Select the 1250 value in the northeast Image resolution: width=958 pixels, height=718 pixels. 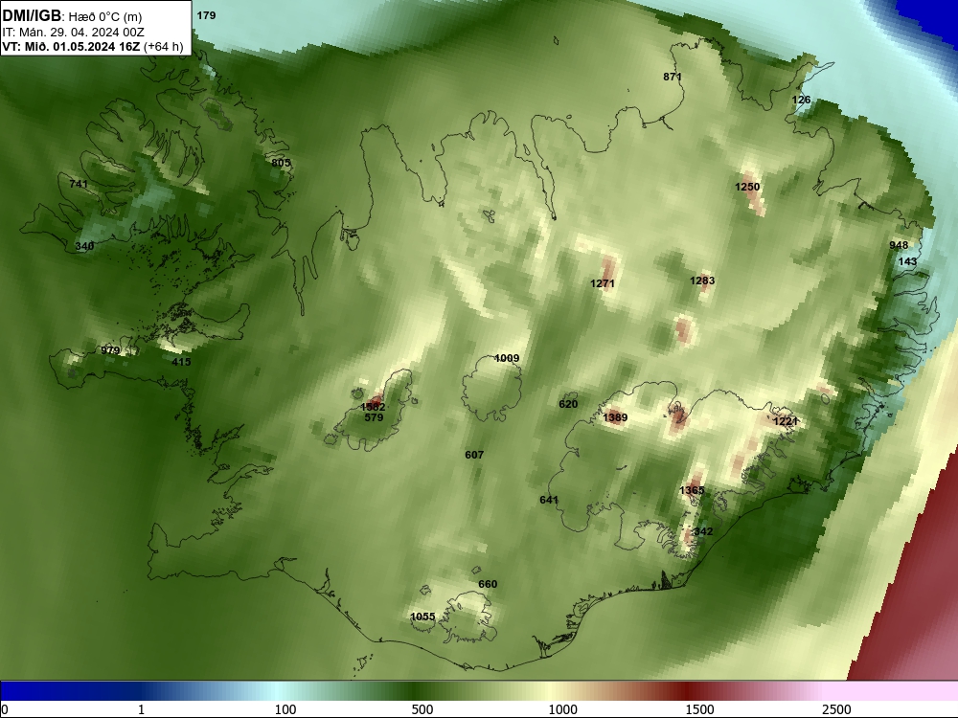[747, 187]
